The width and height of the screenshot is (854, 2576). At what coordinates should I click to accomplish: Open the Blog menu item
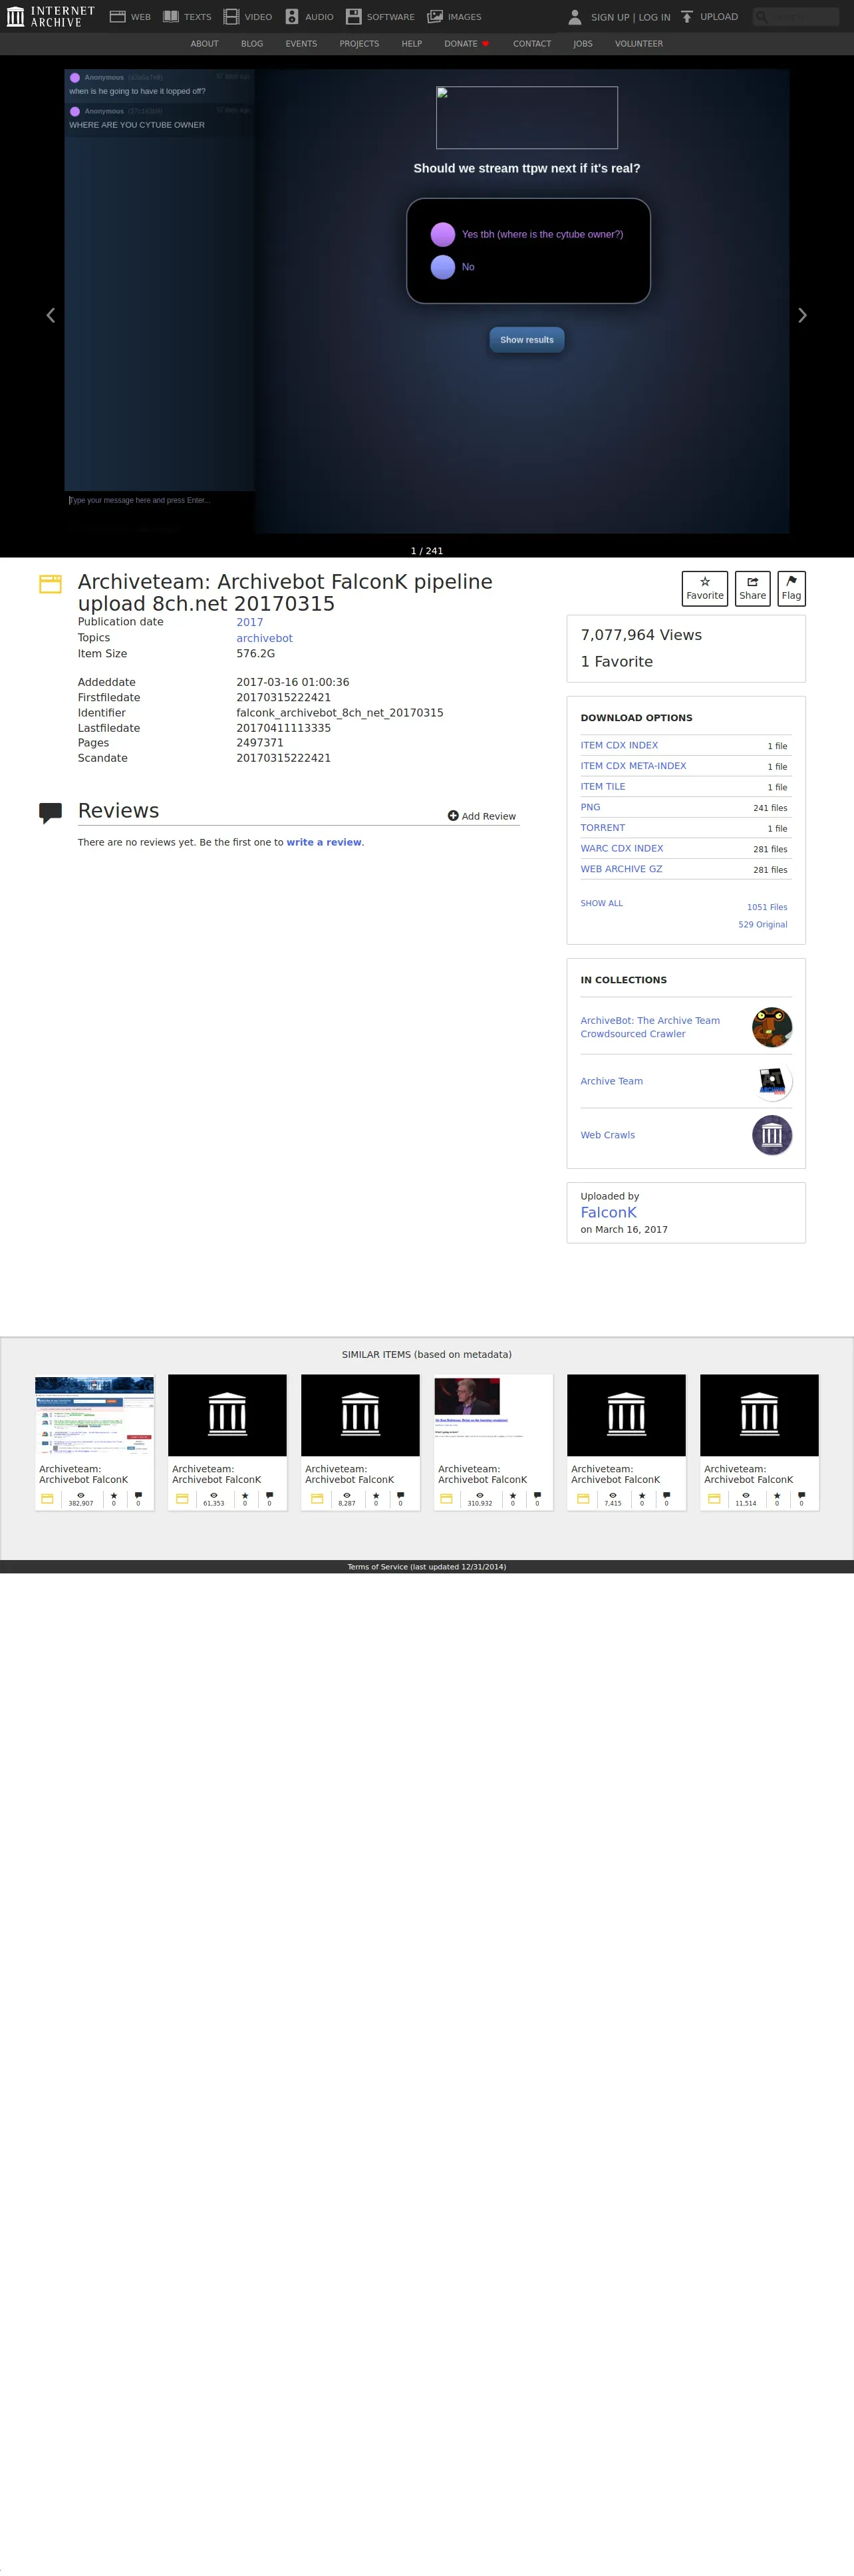[x=252, y=44]
